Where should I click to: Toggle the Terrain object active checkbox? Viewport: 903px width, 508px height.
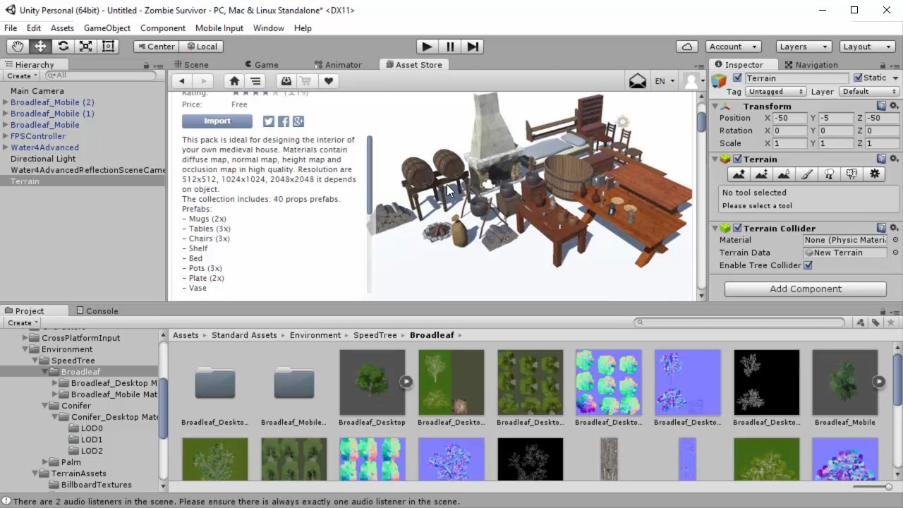737,78
